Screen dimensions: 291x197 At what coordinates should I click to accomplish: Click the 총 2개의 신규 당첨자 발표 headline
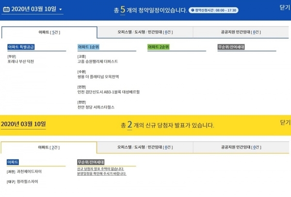click(167, 125)
